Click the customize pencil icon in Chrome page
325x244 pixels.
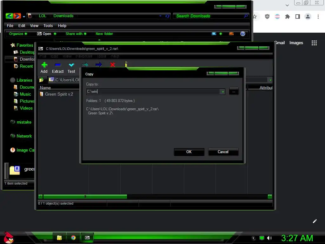tap(315, 221)
